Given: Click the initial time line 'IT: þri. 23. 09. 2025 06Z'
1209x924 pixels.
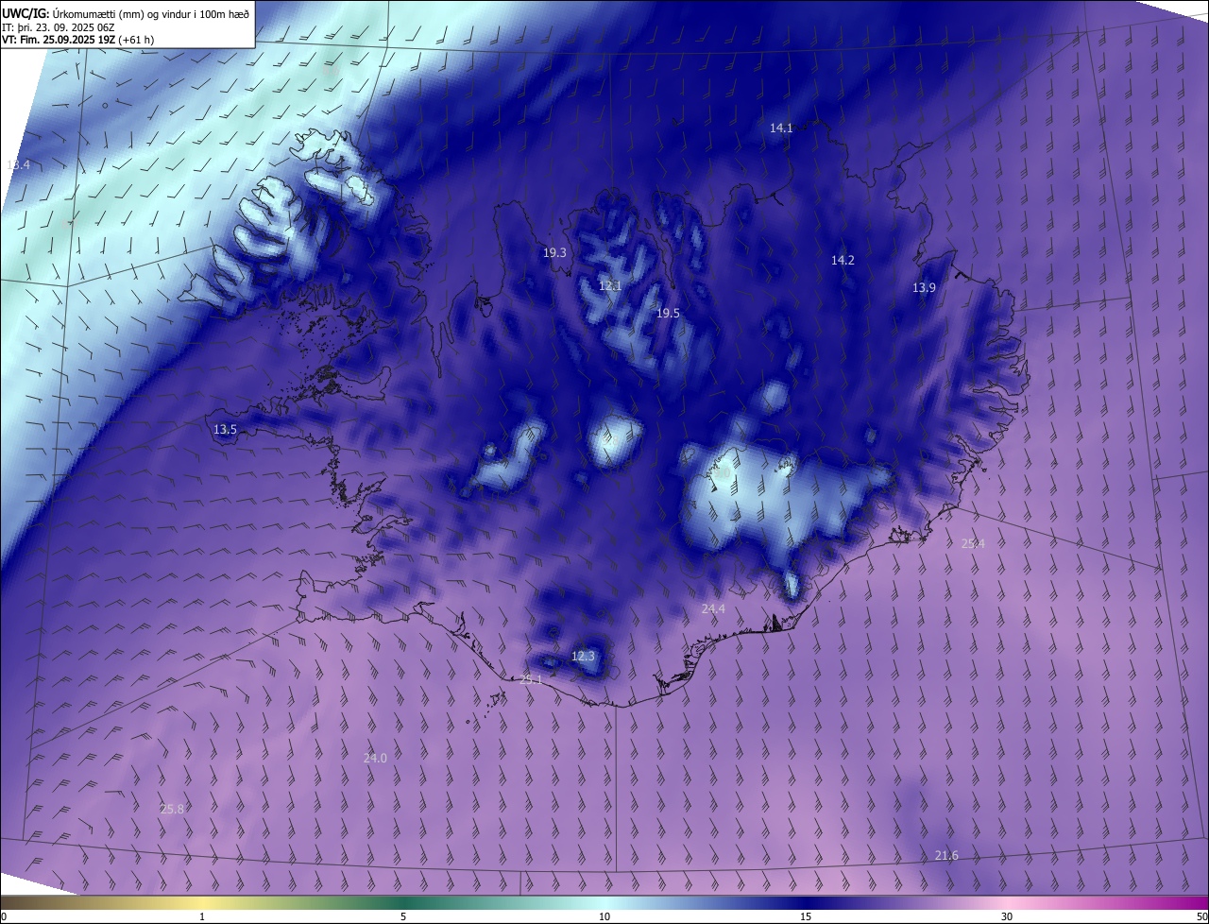Looking at the screenshot, I should point(60,26).
